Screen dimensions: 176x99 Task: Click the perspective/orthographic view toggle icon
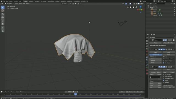tap(128, 7)
